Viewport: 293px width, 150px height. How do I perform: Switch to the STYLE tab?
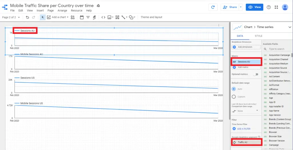(258, 36)
